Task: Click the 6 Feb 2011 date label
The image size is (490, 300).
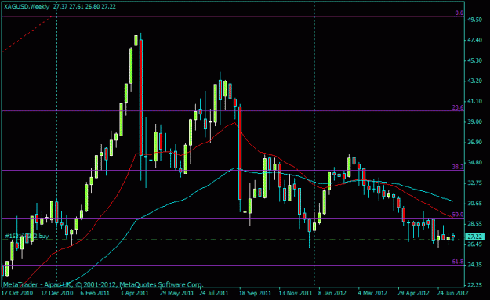Action: [x=95, y=293]
